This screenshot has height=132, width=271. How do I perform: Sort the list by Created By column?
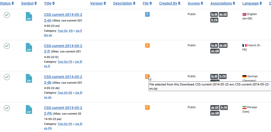[170, 3]
